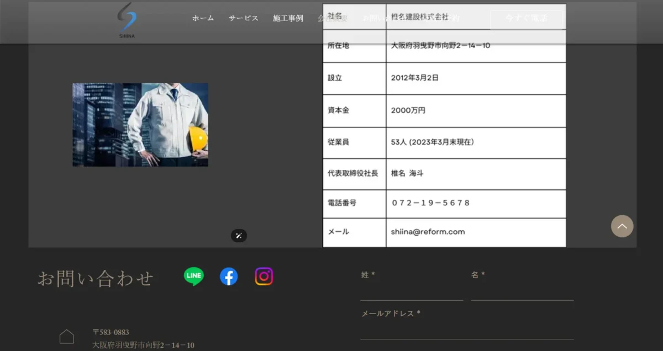Click the phone number ０７２－１９－５６７８
The height and width of the screenshot is (351, 663).
click(x=430, y=203)
